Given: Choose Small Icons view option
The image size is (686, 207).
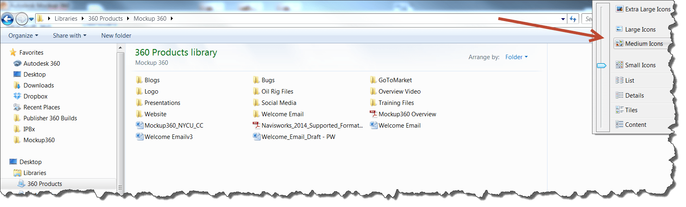Looking at the screenshot, I should pos(635,65).
